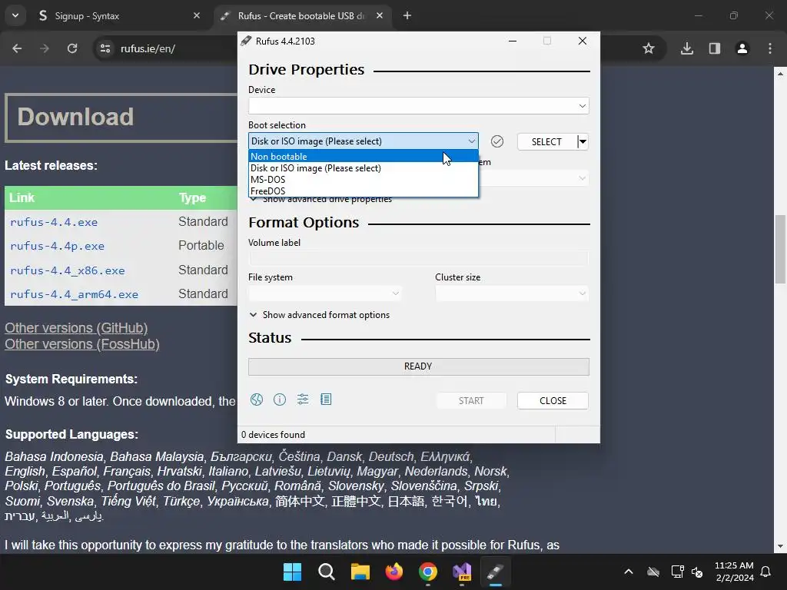The width and height of the screenshot is (787, 590).
Task: Click scrollbar down arrow in Chrome
Action: 780,546
